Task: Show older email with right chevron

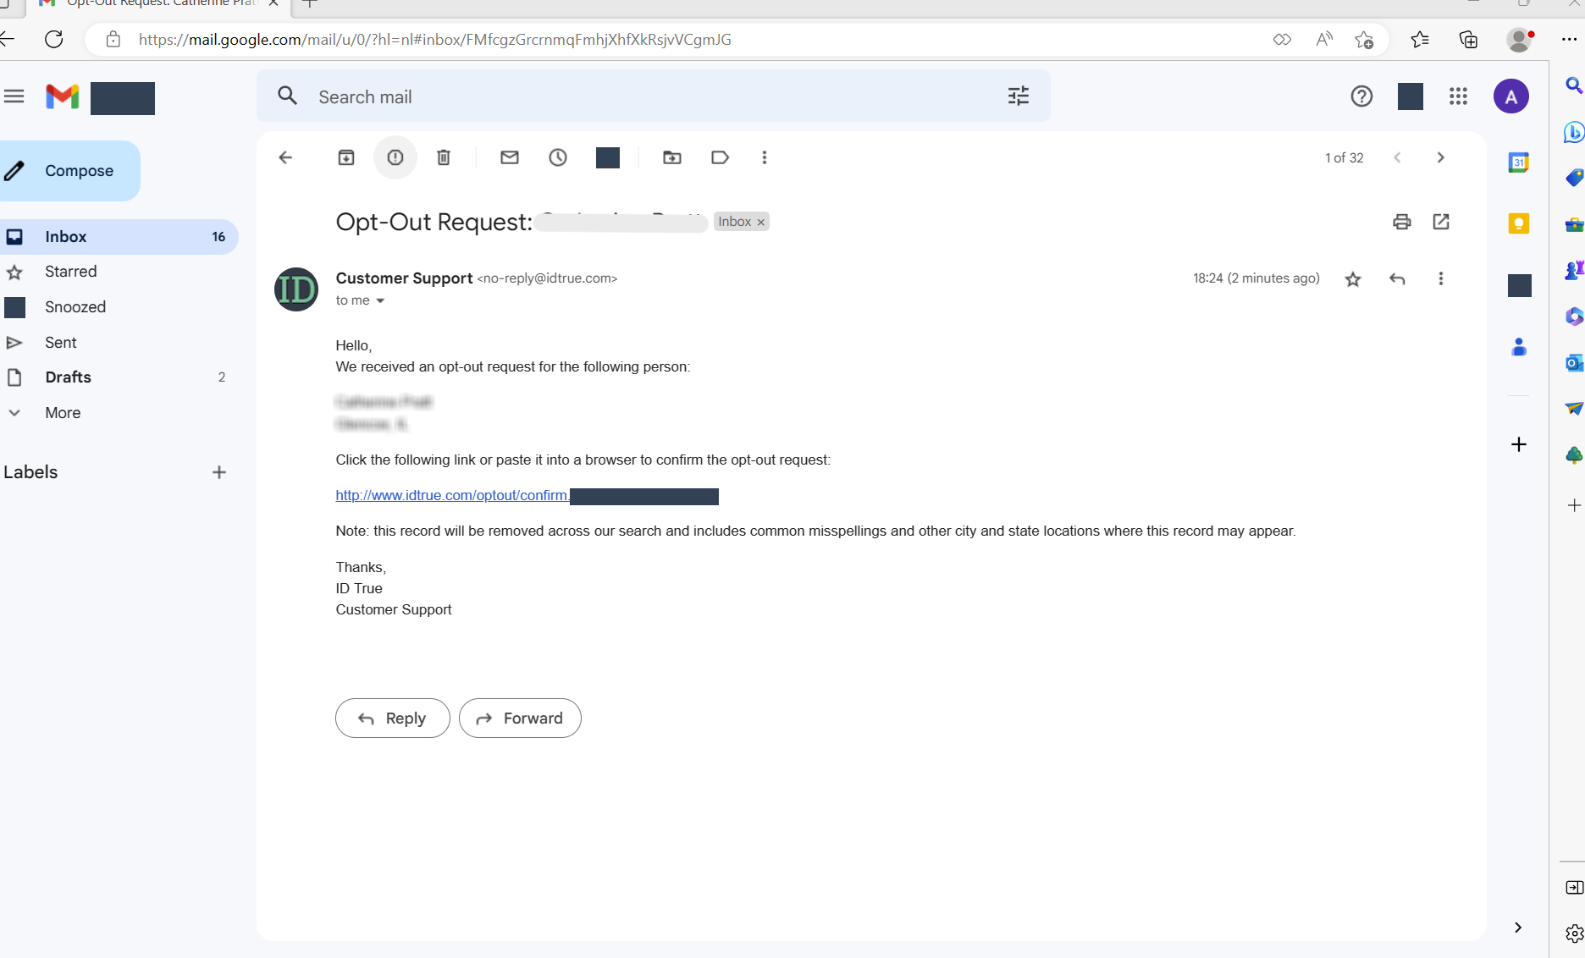Action: [x=1441, y=157]
